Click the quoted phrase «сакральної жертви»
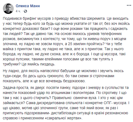This screenshot has height=122, width=133. pos(63,118)
